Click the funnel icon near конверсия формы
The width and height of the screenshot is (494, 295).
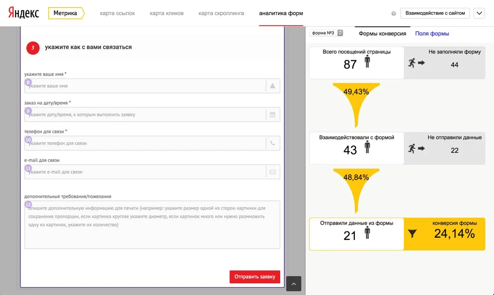(412, 234)
